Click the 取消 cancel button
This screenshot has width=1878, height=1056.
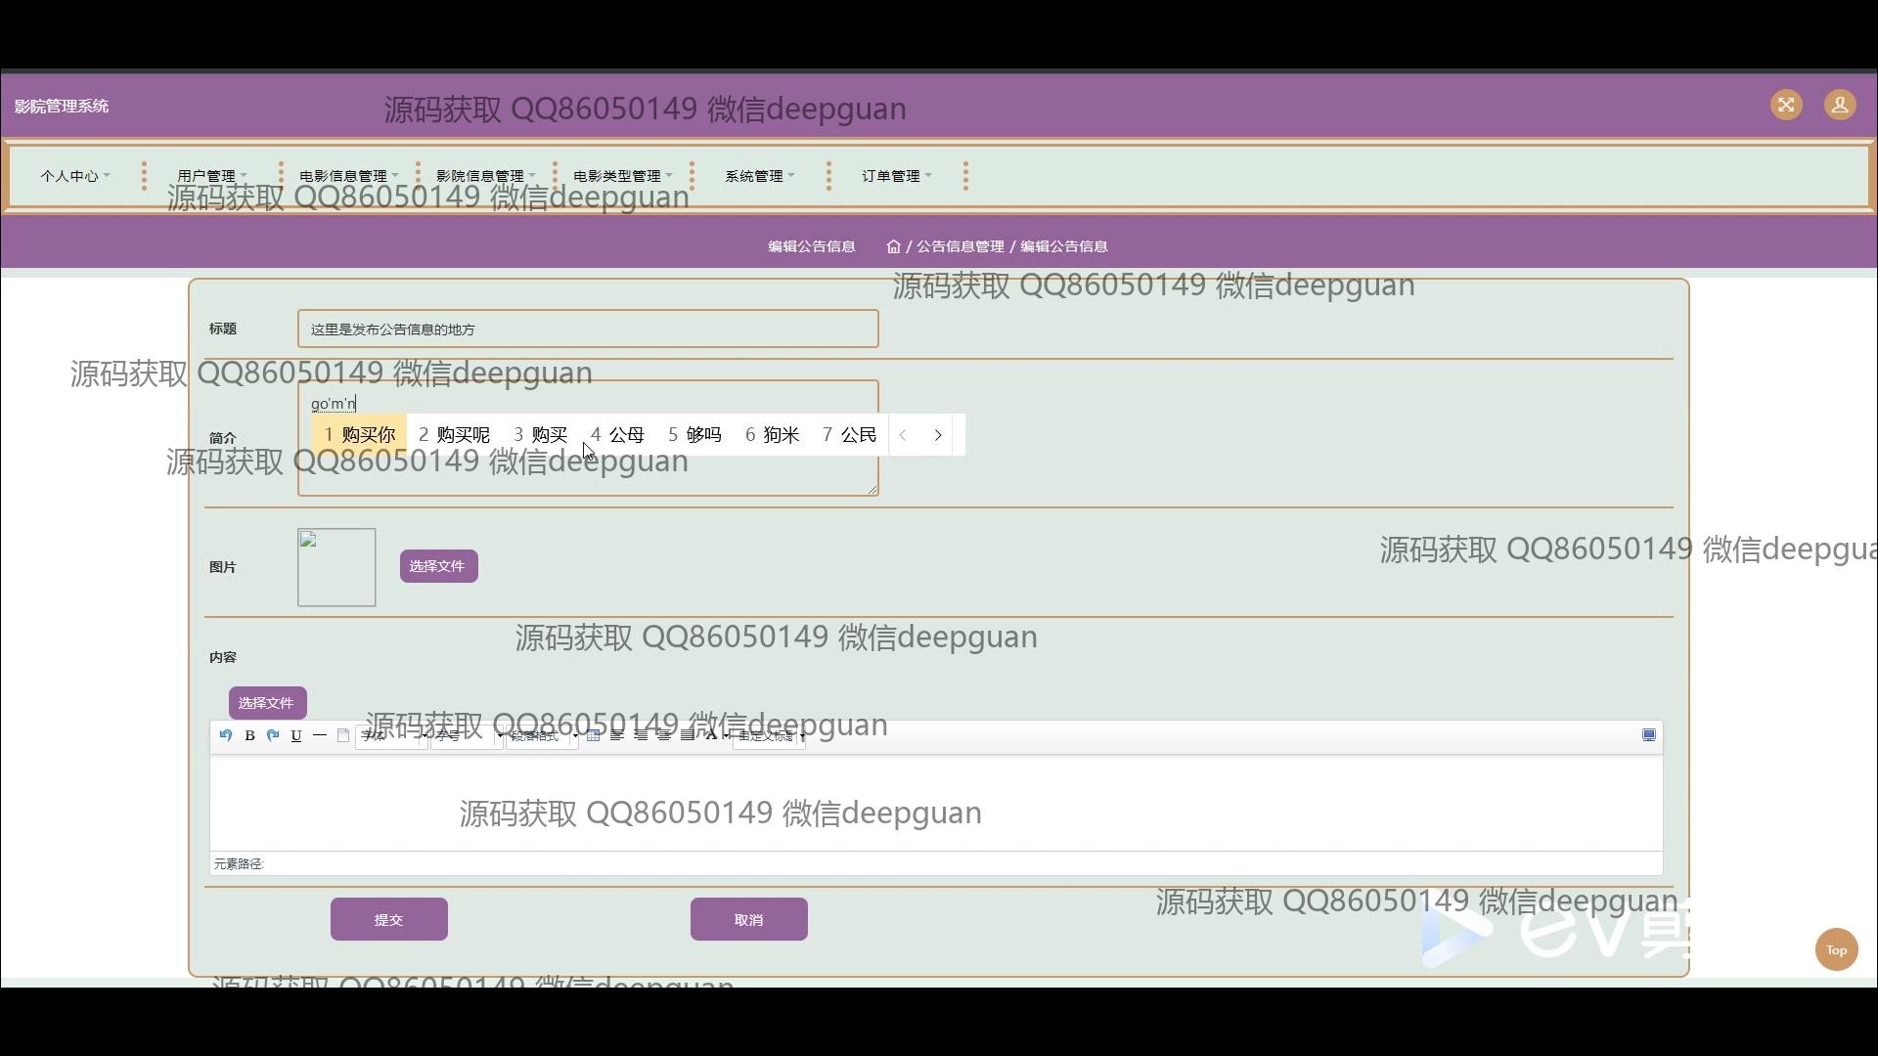(749, 919)
